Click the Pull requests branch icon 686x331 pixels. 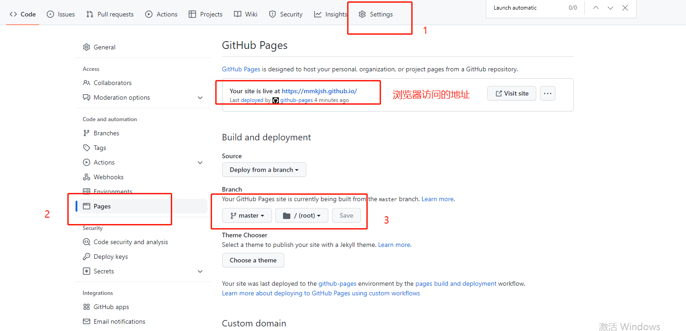coord(90,14)
